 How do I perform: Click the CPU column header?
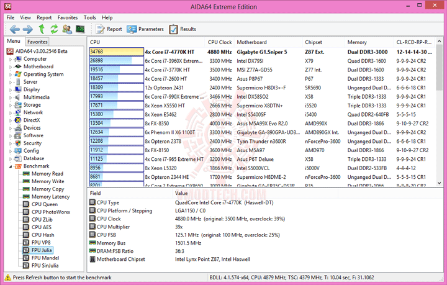click(146, 42)
